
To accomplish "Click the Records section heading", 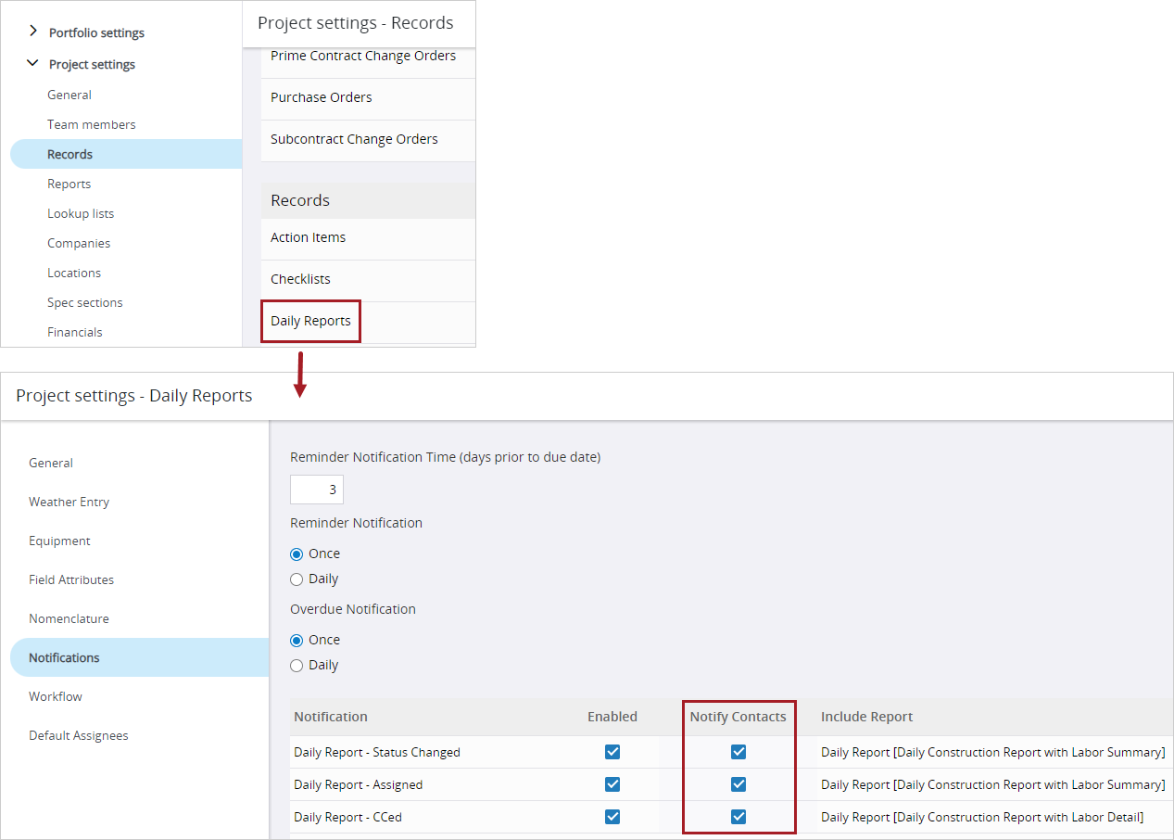I will 300,200.
